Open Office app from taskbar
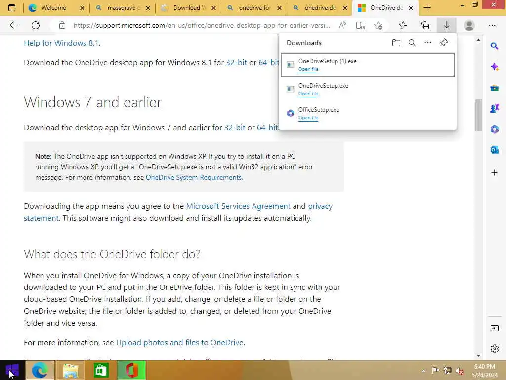The width and height of the screenshot is (506, 380). click(132, 370)
